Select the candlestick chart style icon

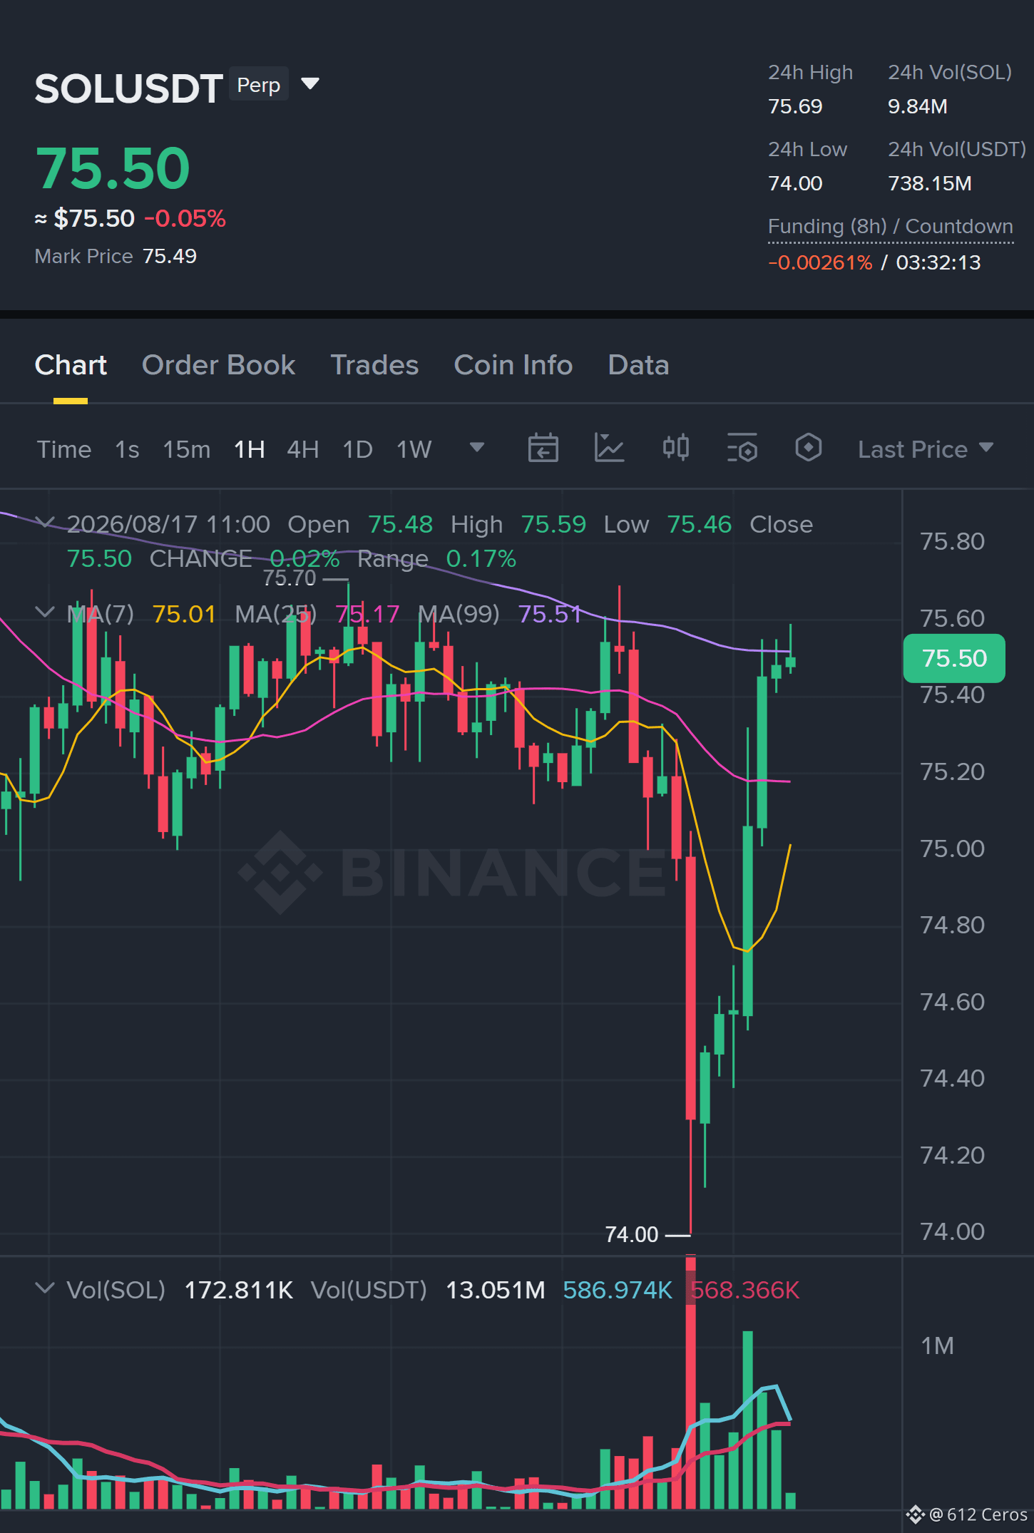(675, 448)
